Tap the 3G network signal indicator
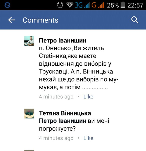The width and height of the screenshot is (146, 151). [82, 5]
